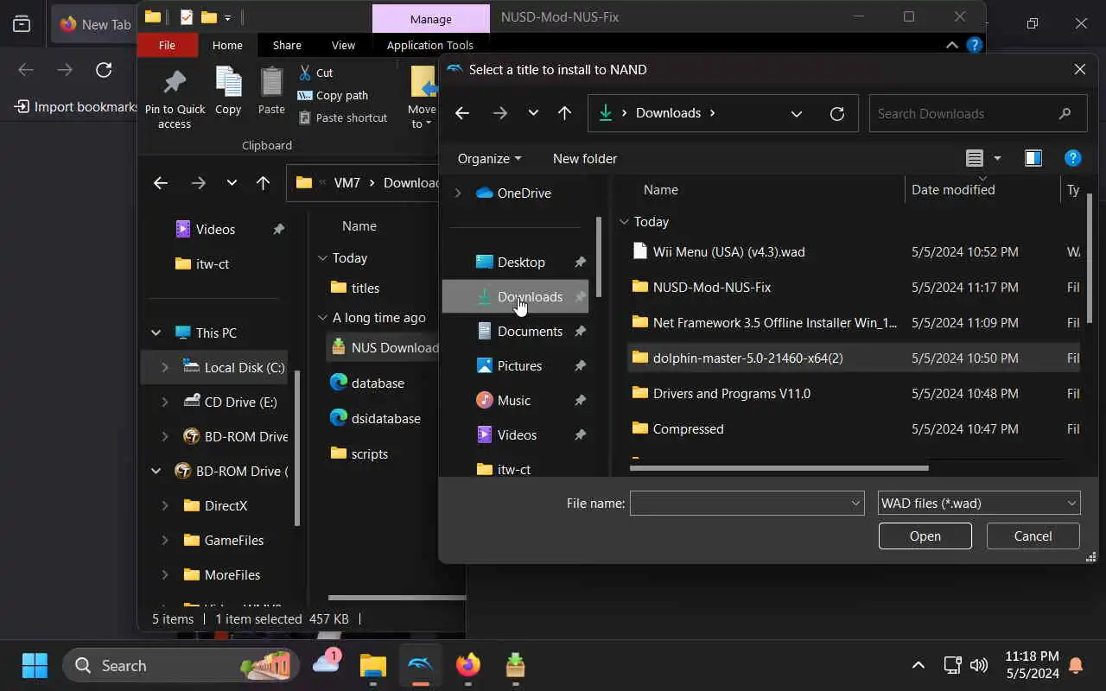Go up one level in file dialog
This screenshot has height=691, width=1106.
coord(564,113)
